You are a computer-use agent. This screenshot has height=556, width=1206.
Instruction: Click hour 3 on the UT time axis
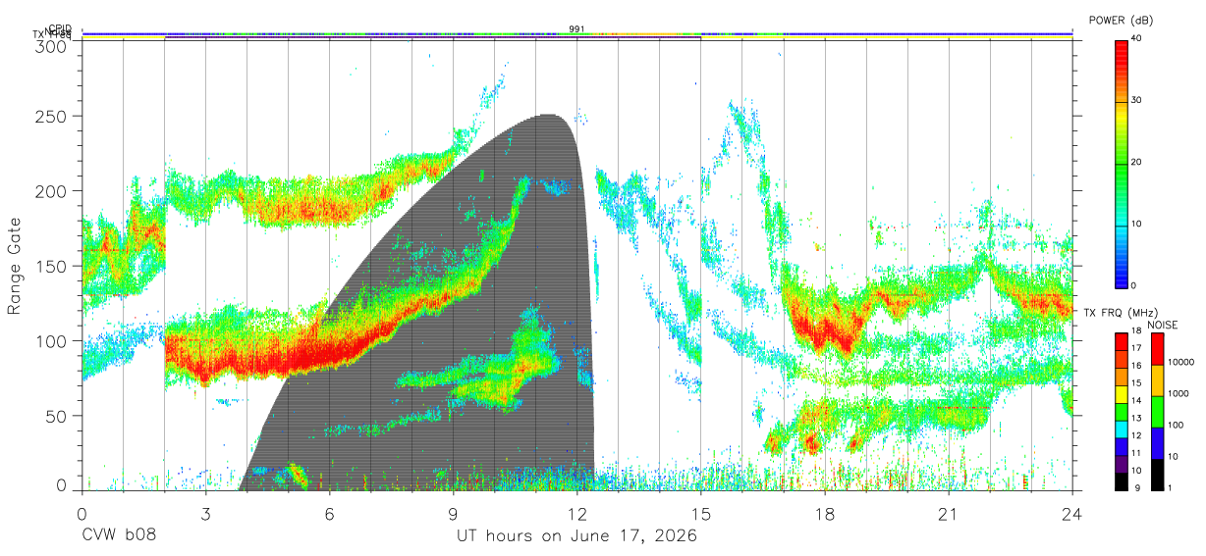[205, 513]
